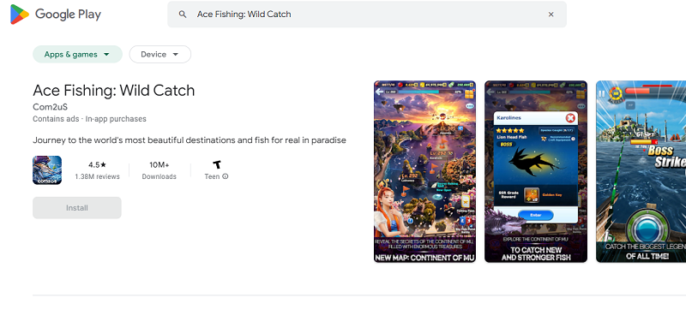The image size is (686, 321).
Task: Click the 10M+ downloads count
Action: (159, 165)
